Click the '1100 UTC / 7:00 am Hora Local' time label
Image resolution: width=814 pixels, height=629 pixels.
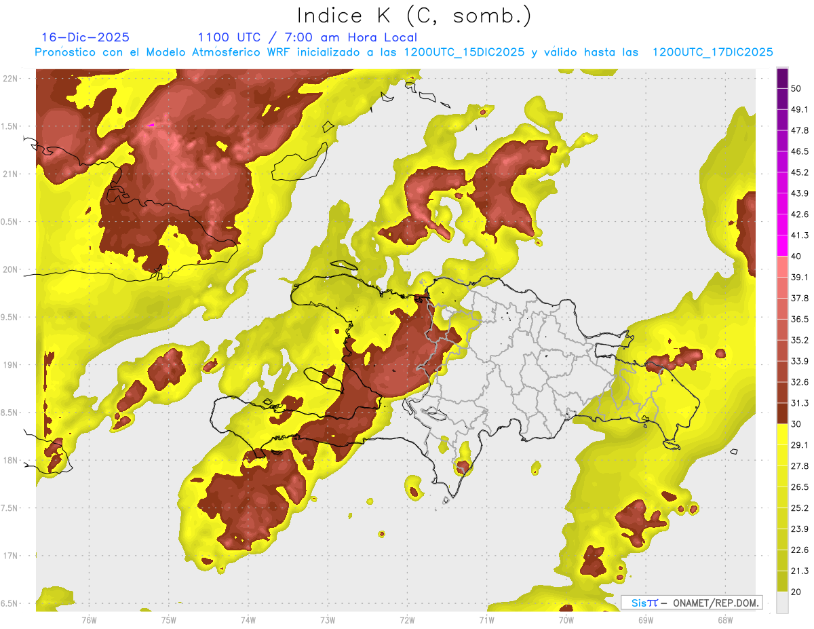[307, 37]
